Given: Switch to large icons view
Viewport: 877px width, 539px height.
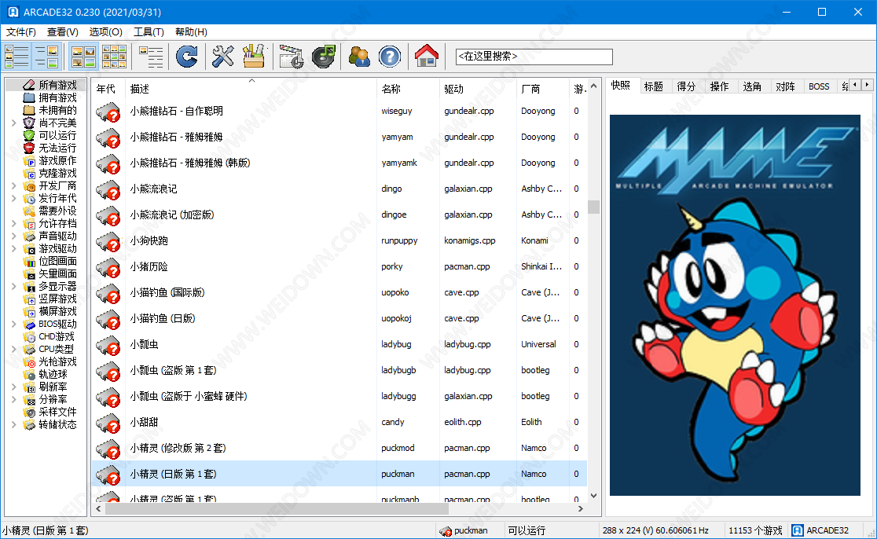Looking at the screenshot, I should point(84,57).
